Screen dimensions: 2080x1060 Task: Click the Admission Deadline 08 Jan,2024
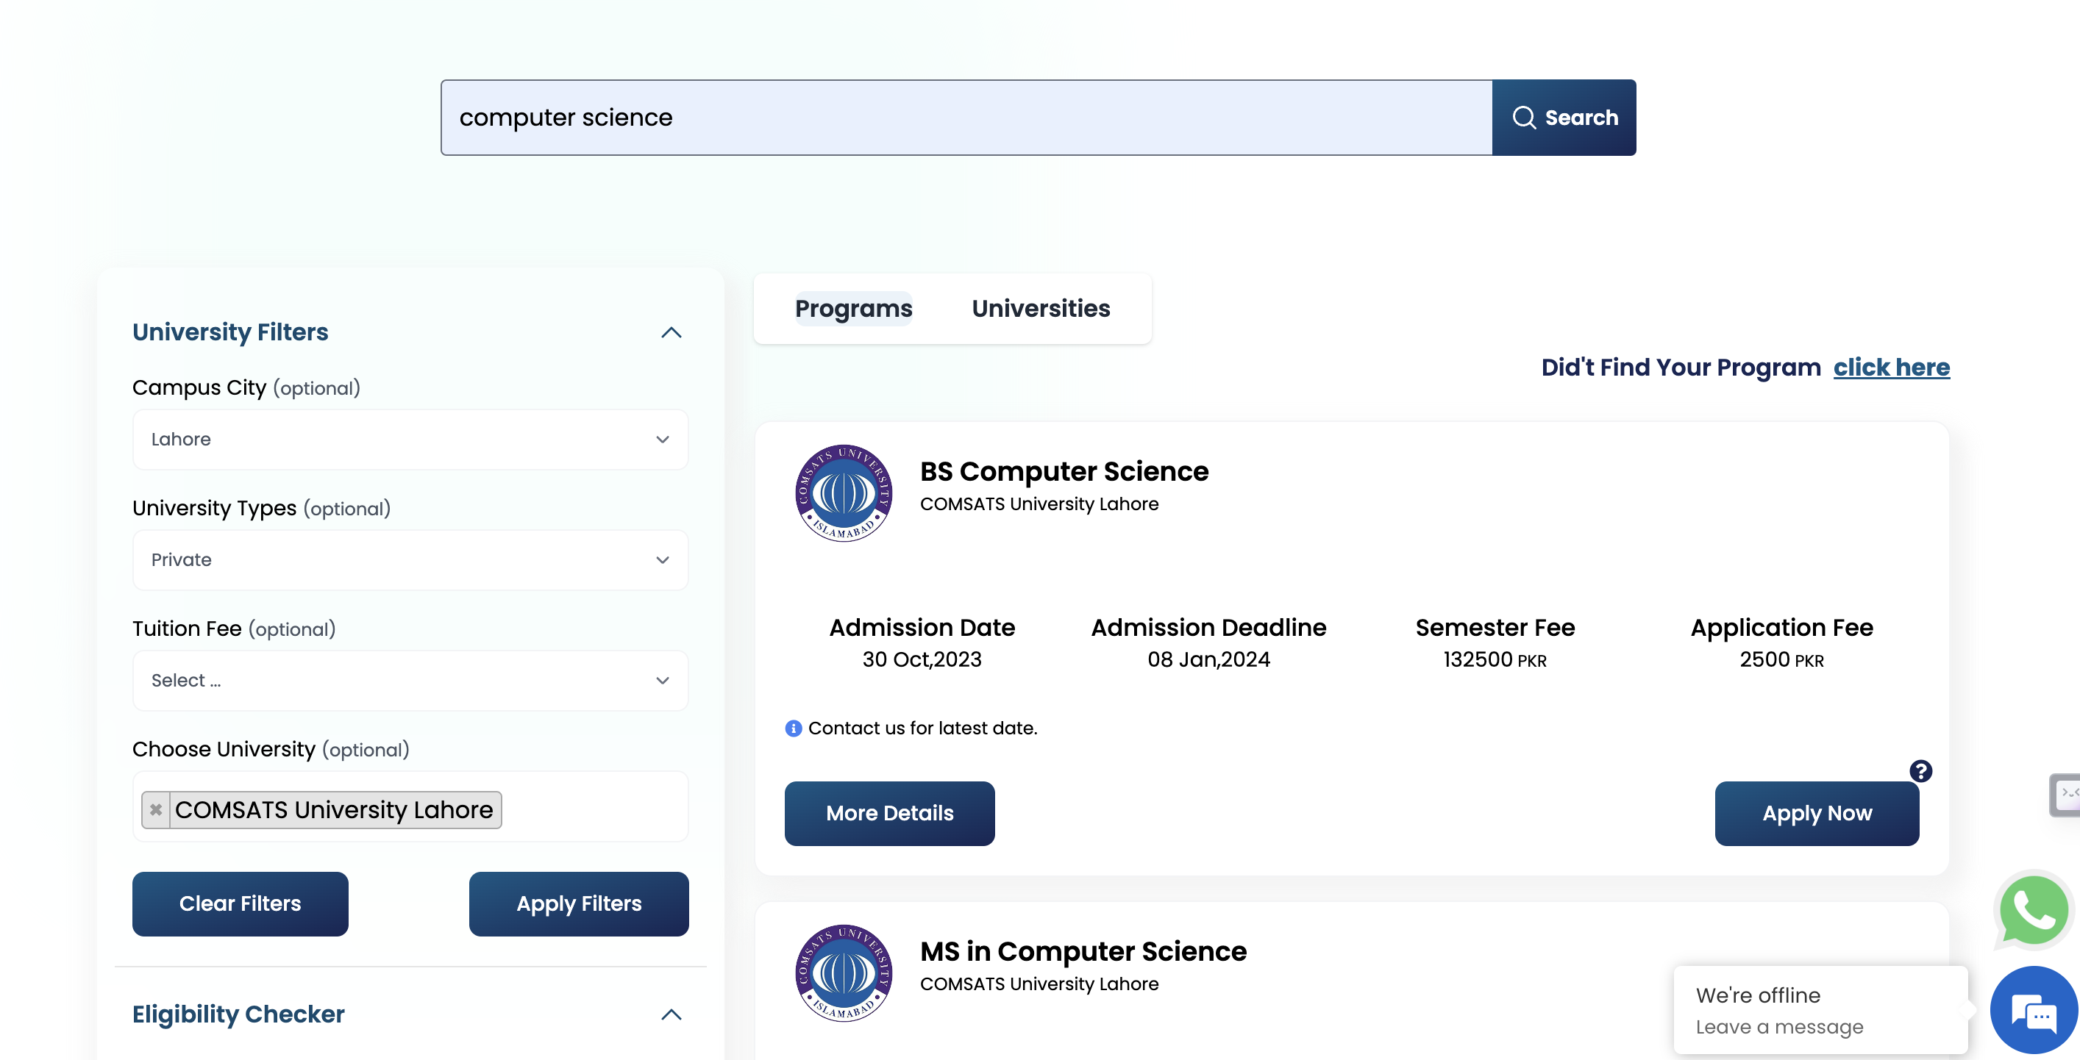click(1208, 659)
